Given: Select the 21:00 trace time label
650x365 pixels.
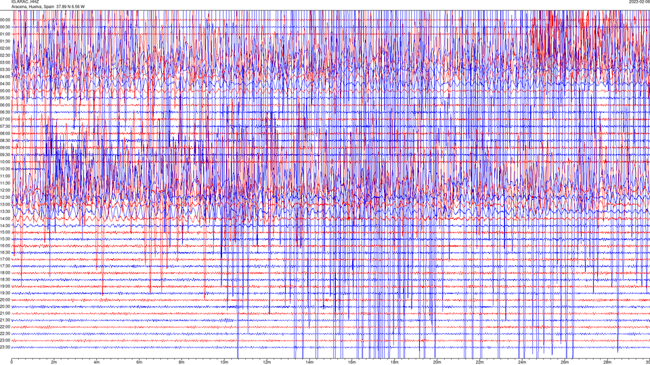Looking at the screenshot, I should click(5, 313).
